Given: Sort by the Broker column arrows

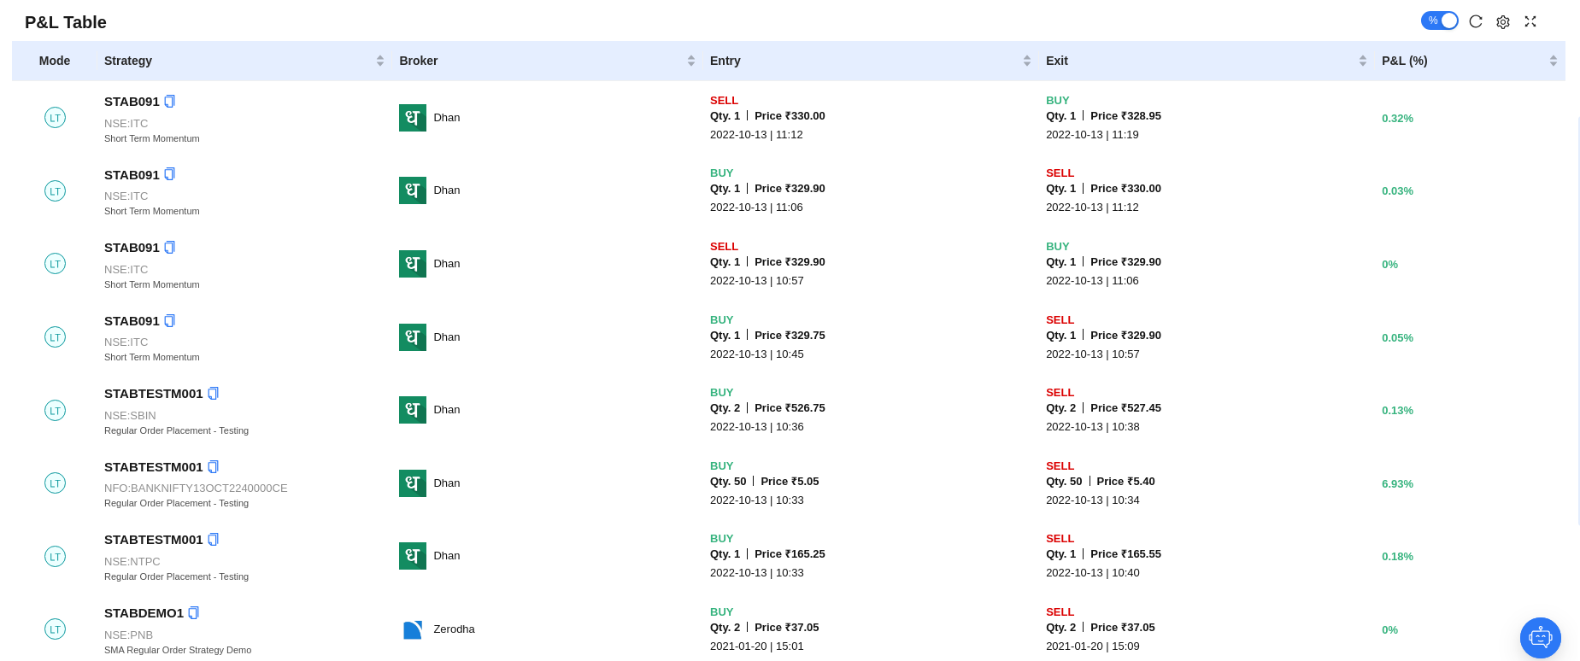Looking at the screenshot, I should (691, 61).
